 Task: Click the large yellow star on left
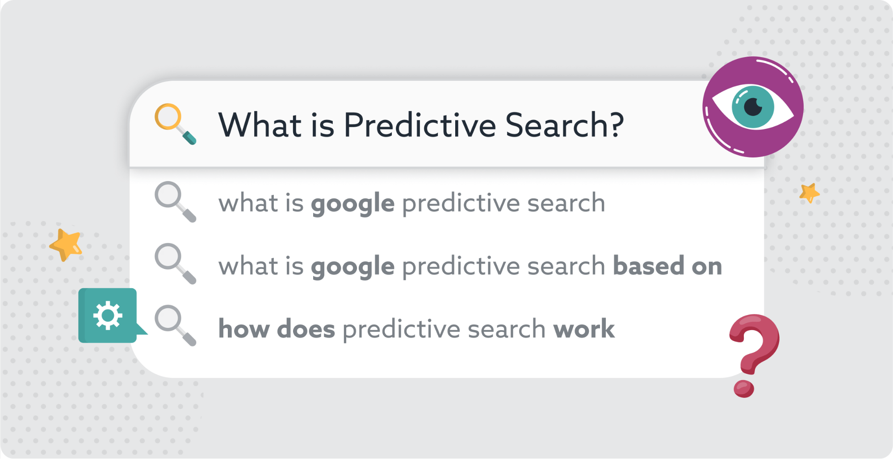point(66,244)
